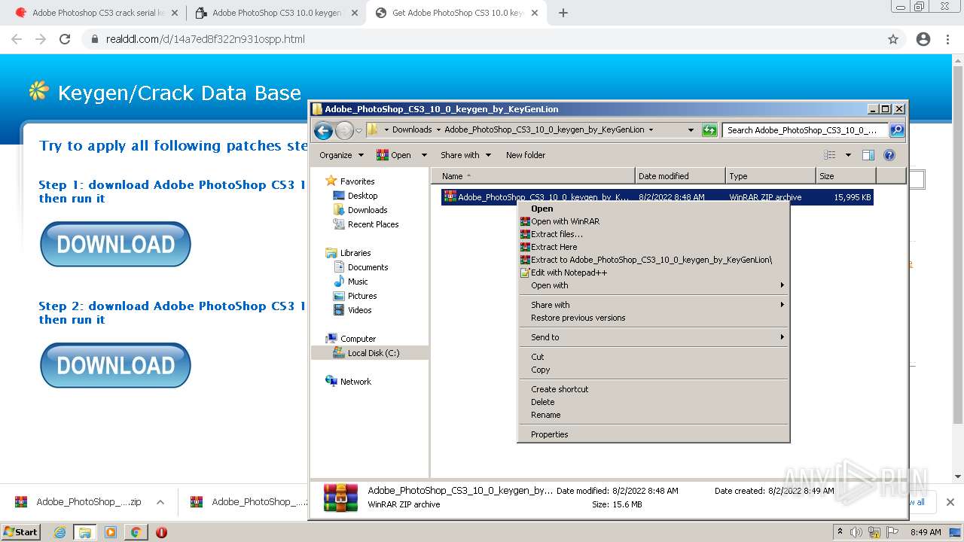964x542 pixels.
Task: Click the change view icon
Action: pyautogui.click(x=830, y=155)
